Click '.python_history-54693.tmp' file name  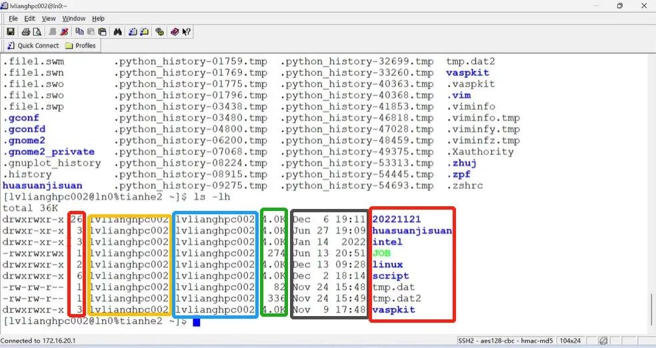pos(357,186)
